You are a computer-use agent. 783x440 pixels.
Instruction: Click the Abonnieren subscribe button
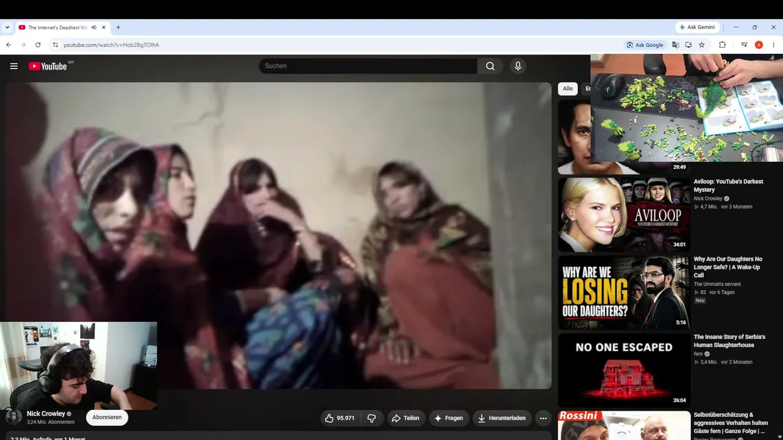(107, 417)
